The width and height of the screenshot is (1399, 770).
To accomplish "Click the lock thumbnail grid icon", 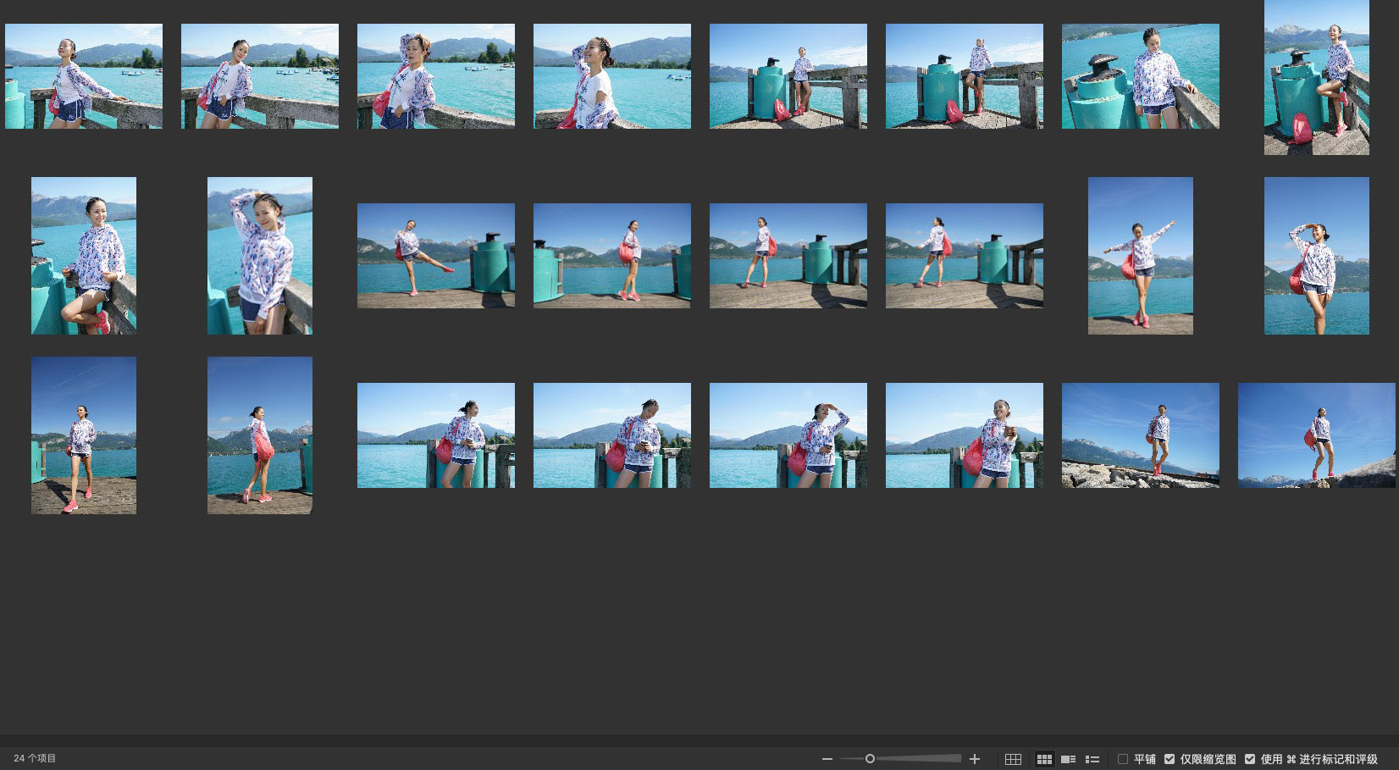I will coord(1013,759).
